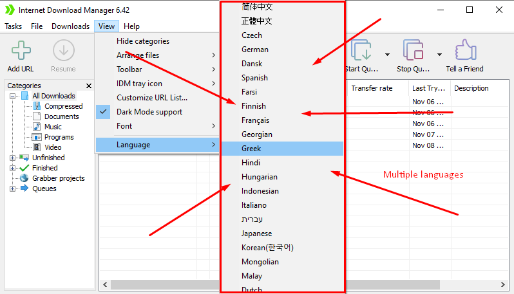
Task: Click the Stop Queue toolbar icon
Action: 413,50
